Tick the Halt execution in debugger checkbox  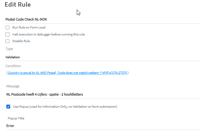tap(8, 34)
